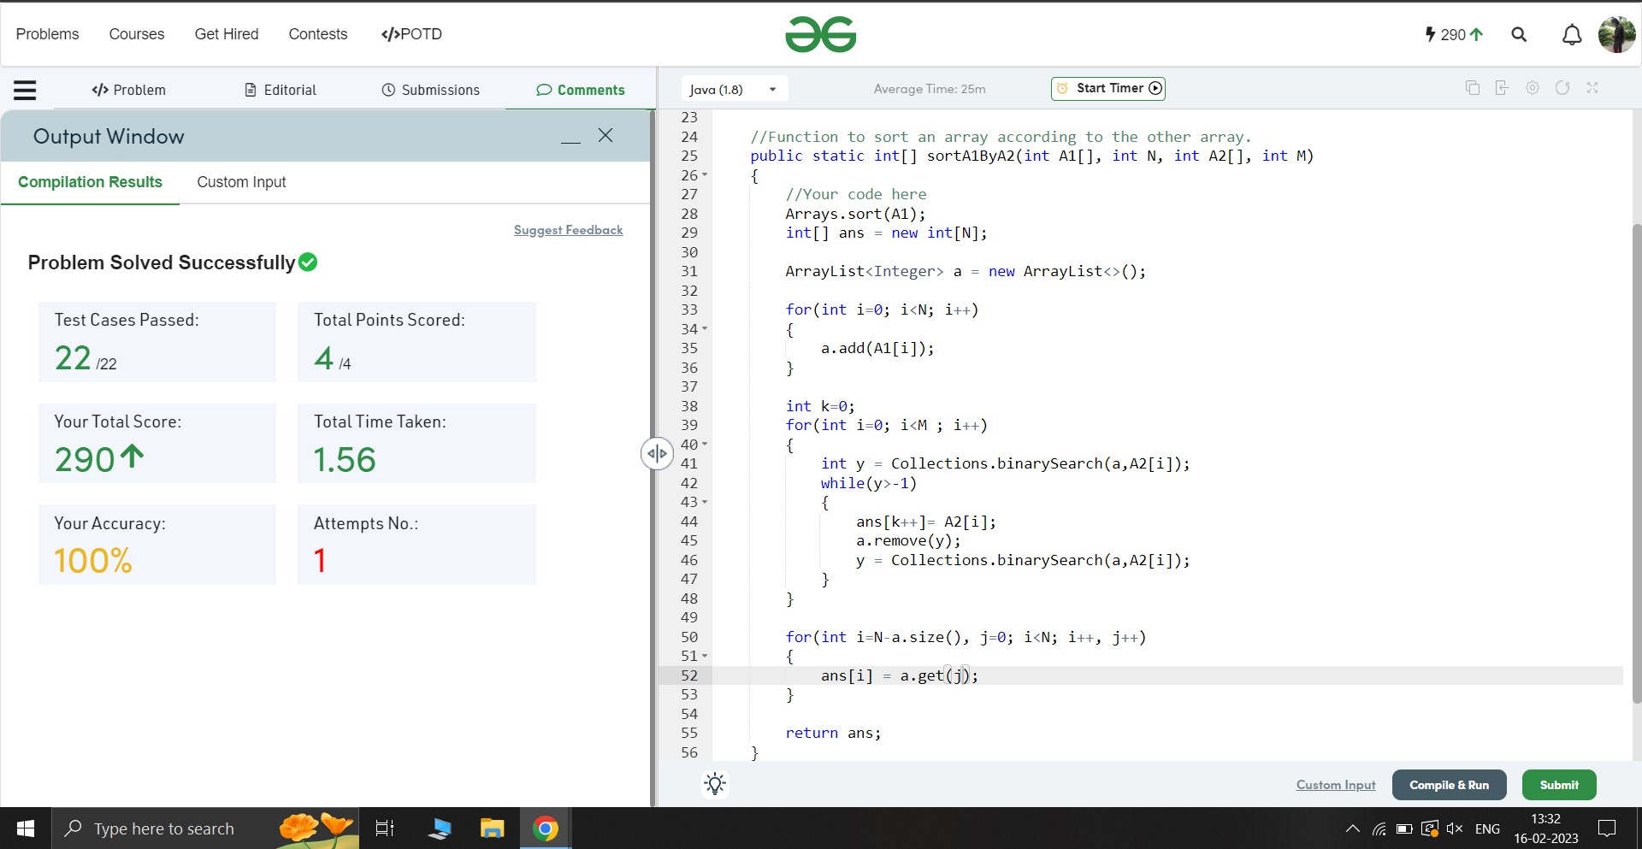Click the Compile & Run button
The height and width of the screenshot is (849, 1642).
(1450, 785)
